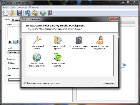Select Задать вопрос тех. поддержке item
The image size is (140, 105).
[x=99, y=43]
